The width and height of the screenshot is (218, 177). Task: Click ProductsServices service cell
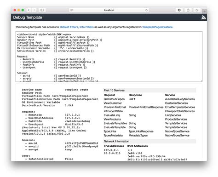coord(176,119)
